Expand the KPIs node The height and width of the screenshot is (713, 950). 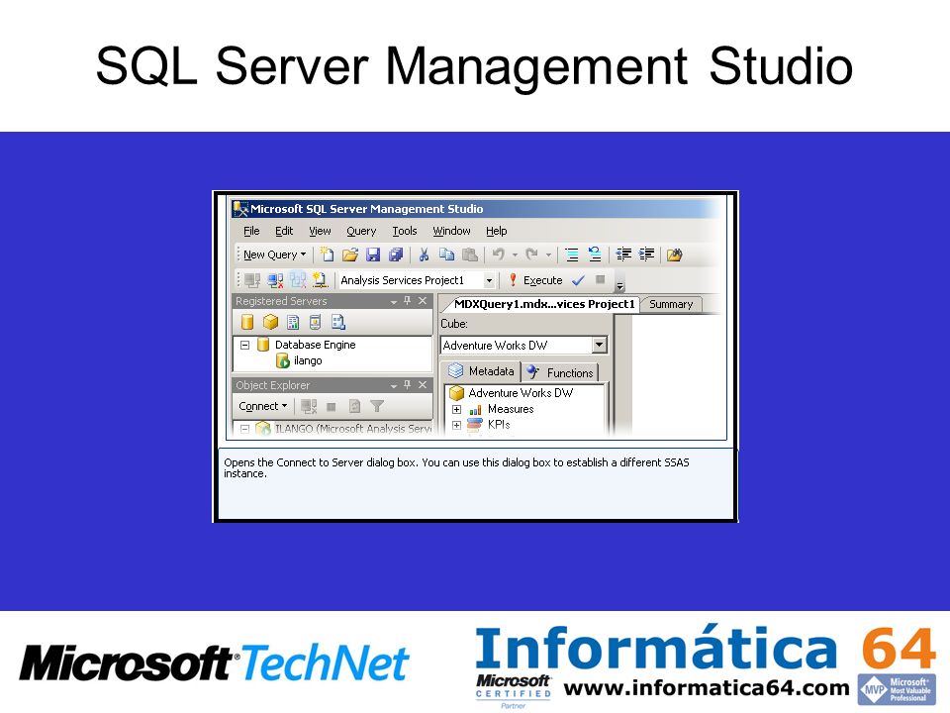click(x=457, y=425)
